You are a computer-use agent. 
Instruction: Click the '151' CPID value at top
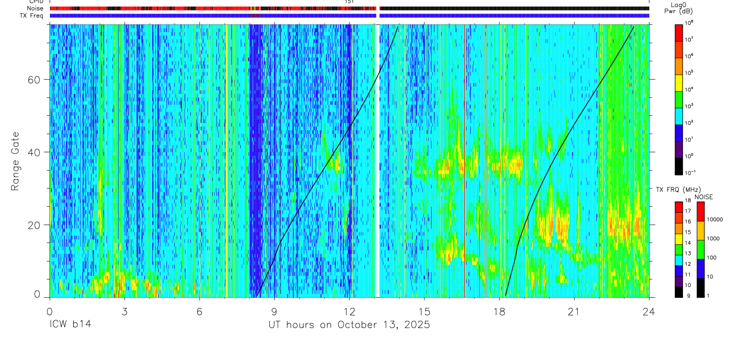coord(350,2)
